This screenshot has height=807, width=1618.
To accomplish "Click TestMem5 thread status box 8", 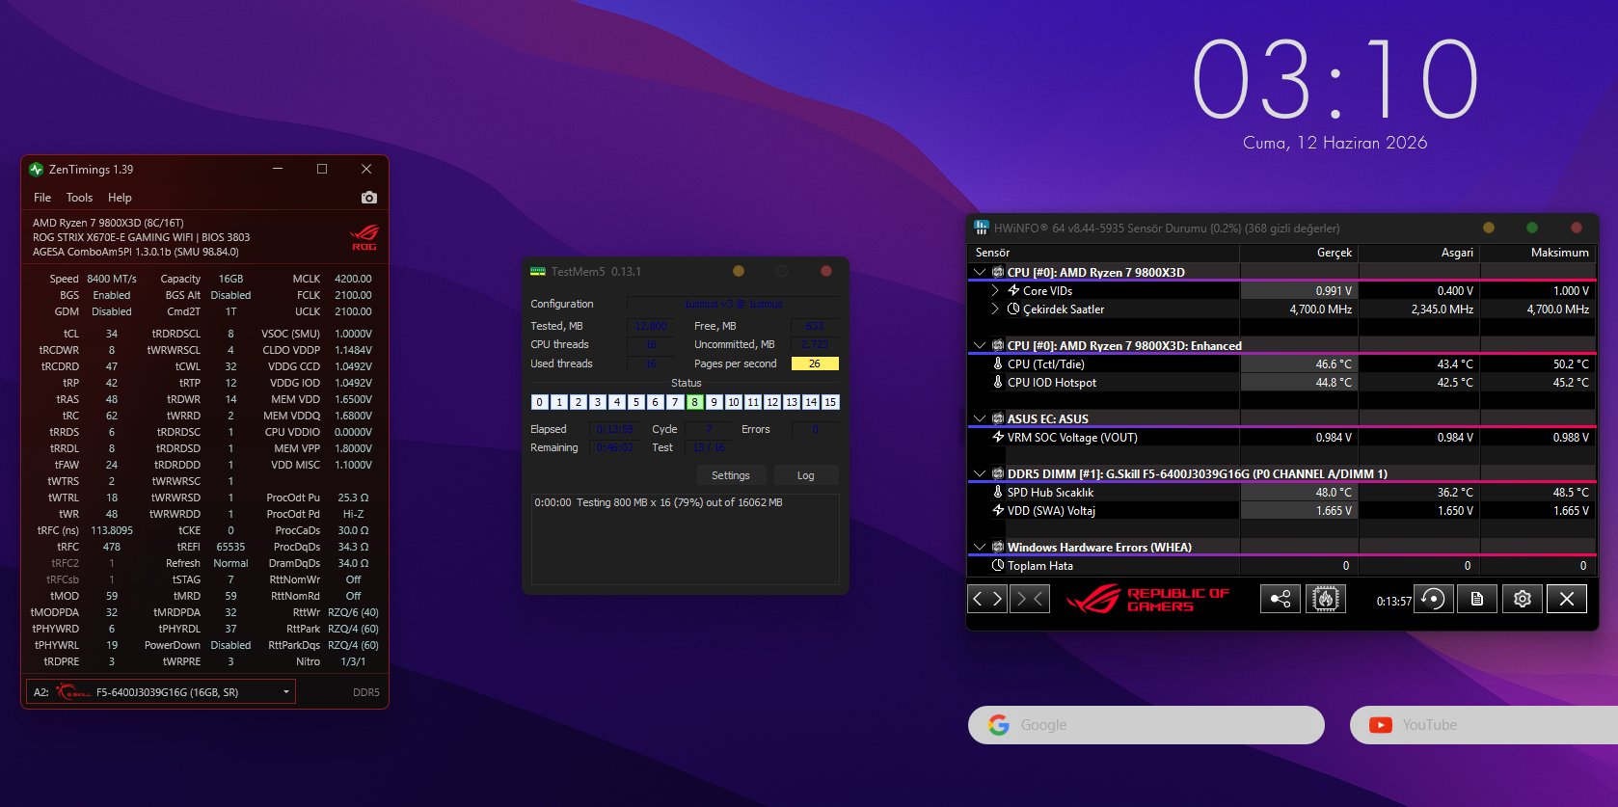I will point(694,402).
